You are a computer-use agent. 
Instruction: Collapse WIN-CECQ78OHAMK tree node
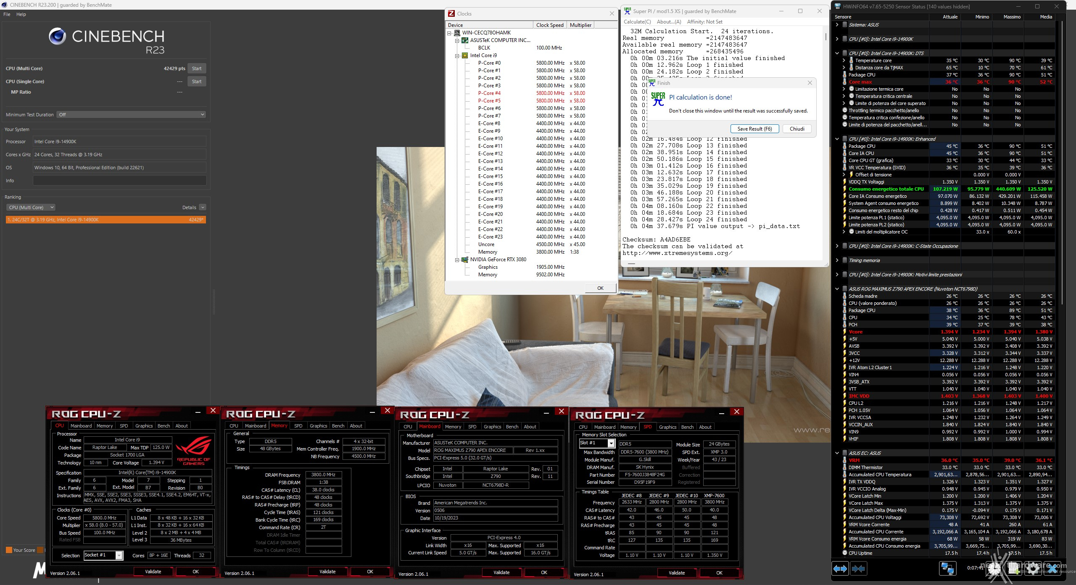449,33
